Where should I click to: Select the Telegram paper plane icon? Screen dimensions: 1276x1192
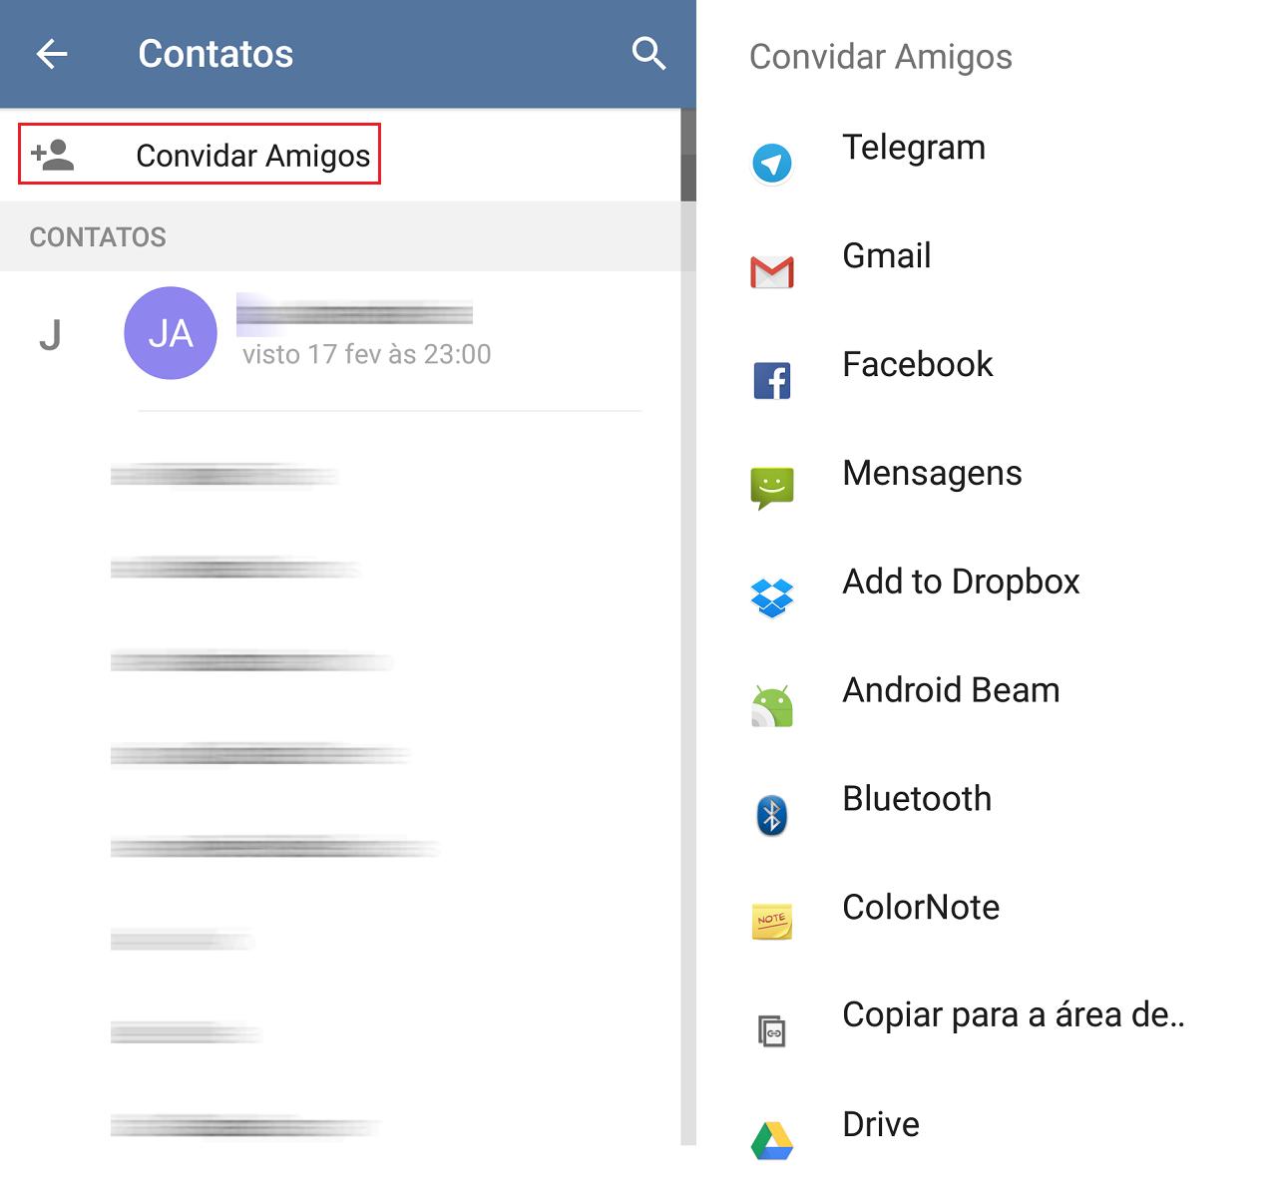pyautogui.click(x=771, y=164)
